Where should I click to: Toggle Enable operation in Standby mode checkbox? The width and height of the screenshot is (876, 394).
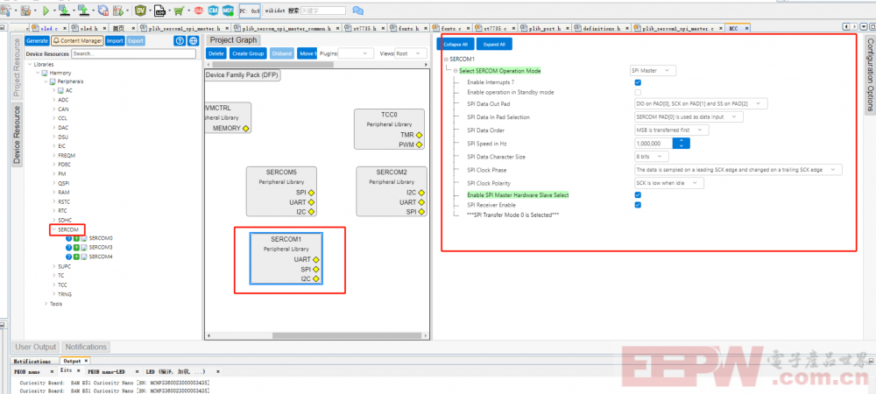[x=638, y=92]
